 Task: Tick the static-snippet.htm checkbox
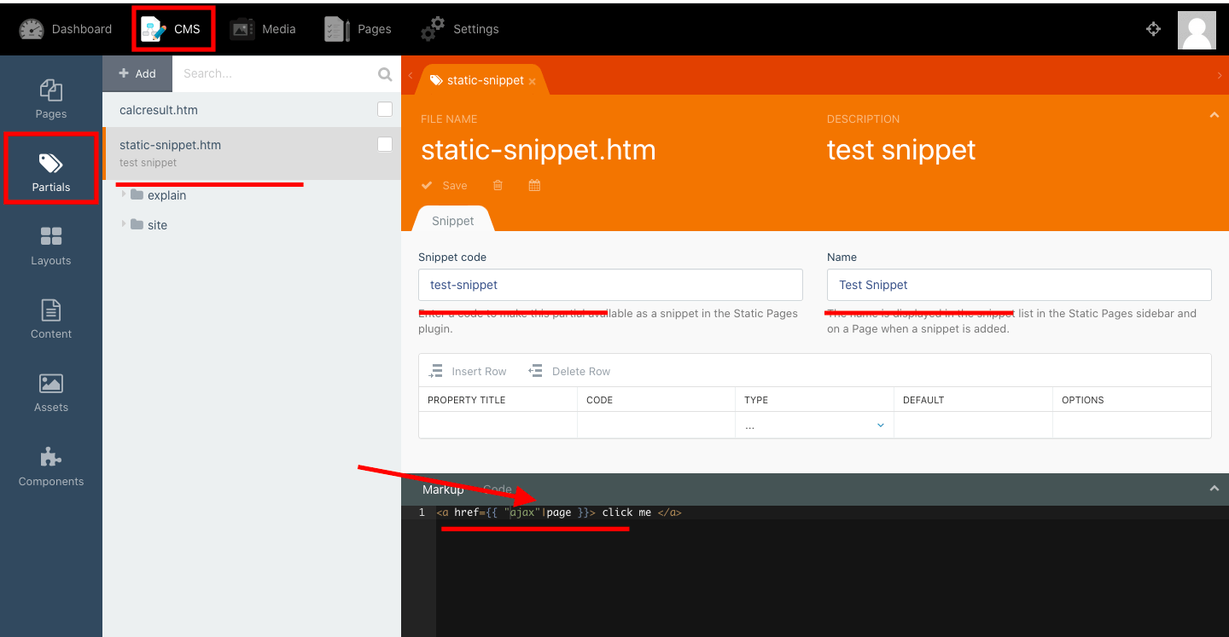(x=385, y=144)
